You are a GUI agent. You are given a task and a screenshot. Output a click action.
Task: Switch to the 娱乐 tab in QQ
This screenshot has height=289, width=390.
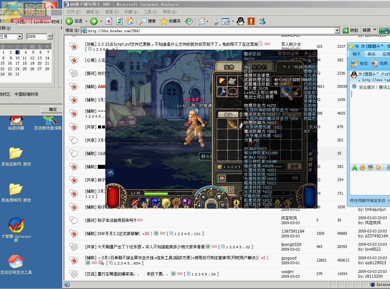(x=371, y=54)
